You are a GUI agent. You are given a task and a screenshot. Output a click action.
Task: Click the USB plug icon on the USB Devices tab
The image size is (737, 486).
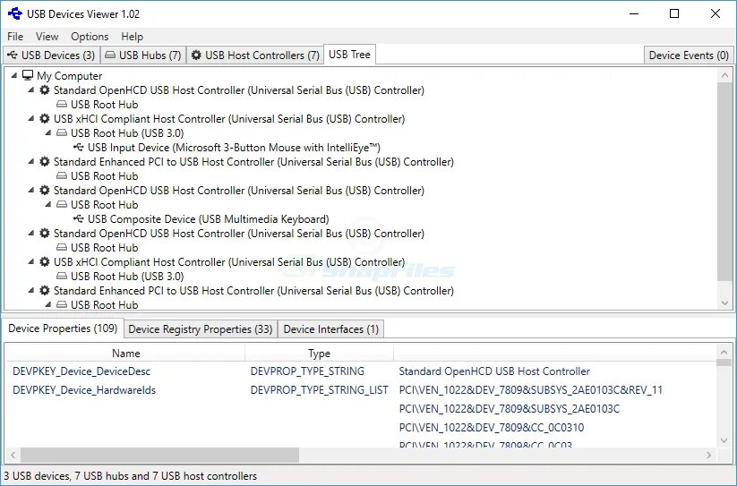click(13, 55)
